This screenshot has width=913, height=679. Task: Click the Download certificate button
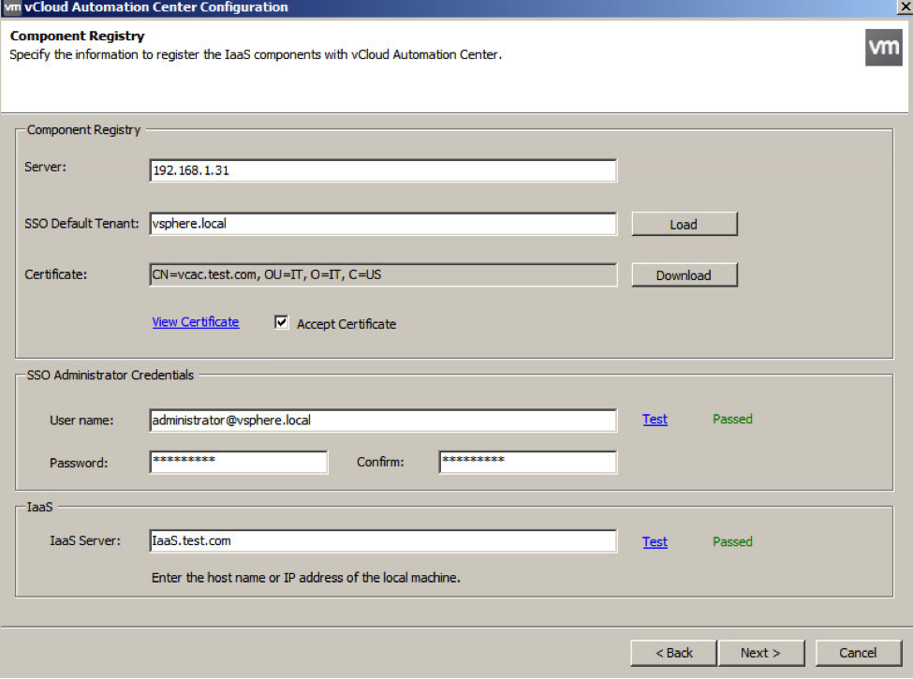pos(685,274)
